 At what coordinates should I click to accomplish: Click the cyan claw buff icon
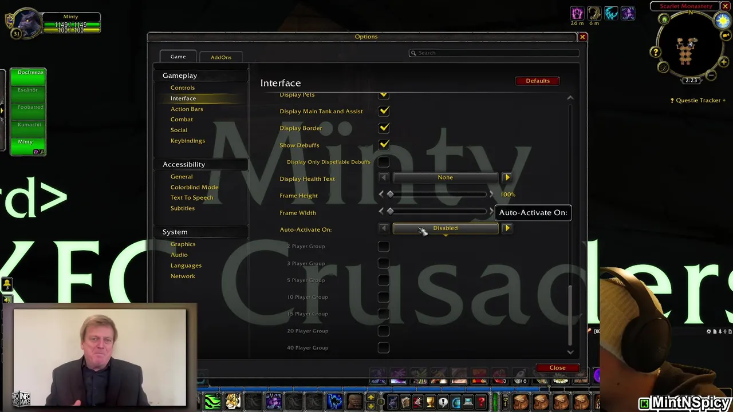click(611, 13)
